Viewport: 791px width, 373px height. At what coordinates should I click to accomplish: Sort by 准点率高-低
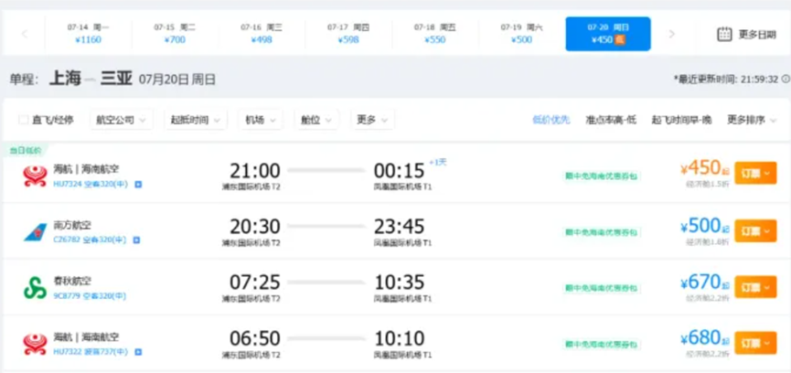tap(611, 120)
